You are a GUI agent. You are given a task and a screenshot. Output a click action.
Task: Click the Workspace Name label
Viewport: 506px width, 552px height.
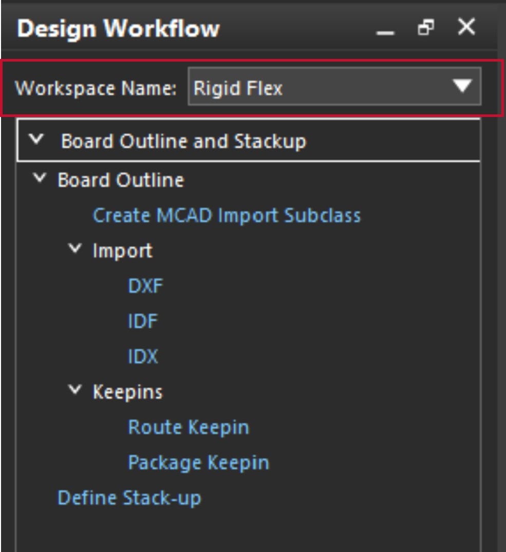click(x=96, y=88)
